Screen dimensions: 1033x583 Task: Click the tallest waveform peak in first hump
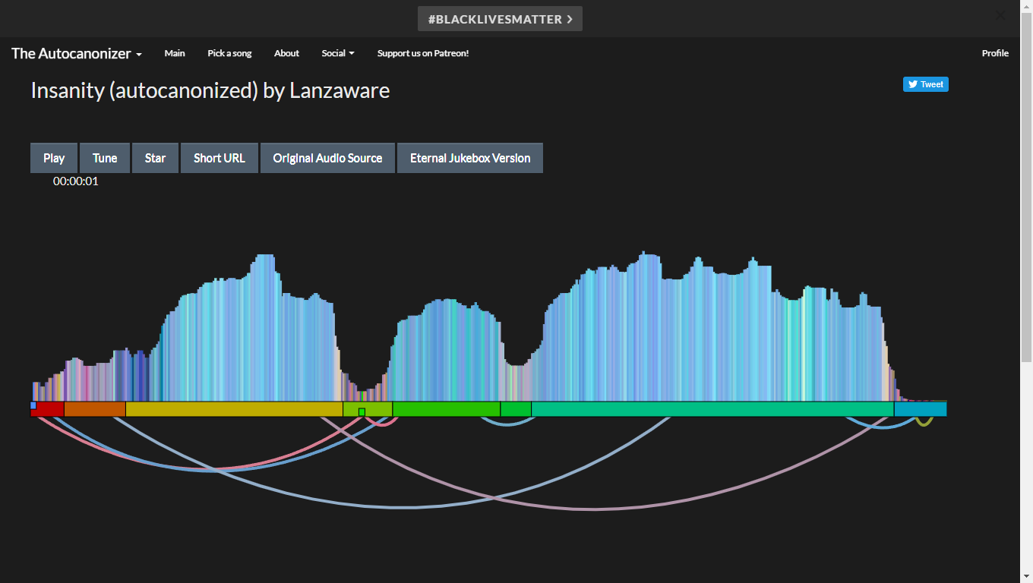(264, 328)
